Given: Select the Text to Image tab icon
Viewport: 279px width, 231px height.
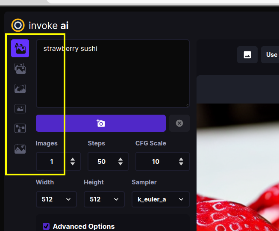Looking at the screenshot, I should pos(20,48).
